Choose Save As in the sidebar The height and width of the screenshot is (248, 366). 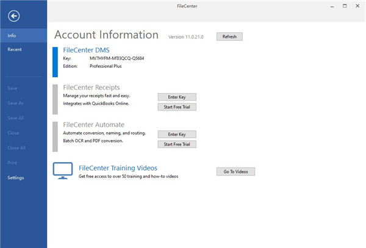(15, 103)
